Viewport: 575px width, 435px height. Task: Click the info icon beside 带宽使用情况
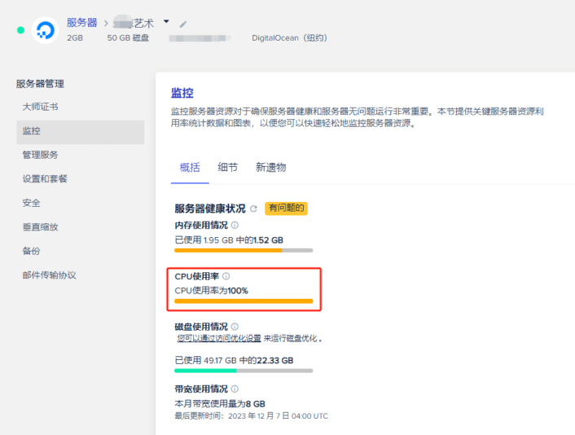(235, 389)
